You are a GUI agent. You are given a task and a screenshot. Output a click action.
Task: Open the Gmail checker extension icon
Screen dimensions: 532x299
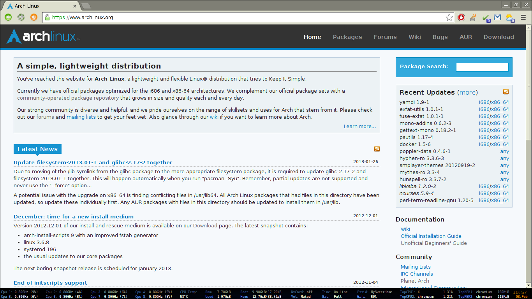[497, 17]
